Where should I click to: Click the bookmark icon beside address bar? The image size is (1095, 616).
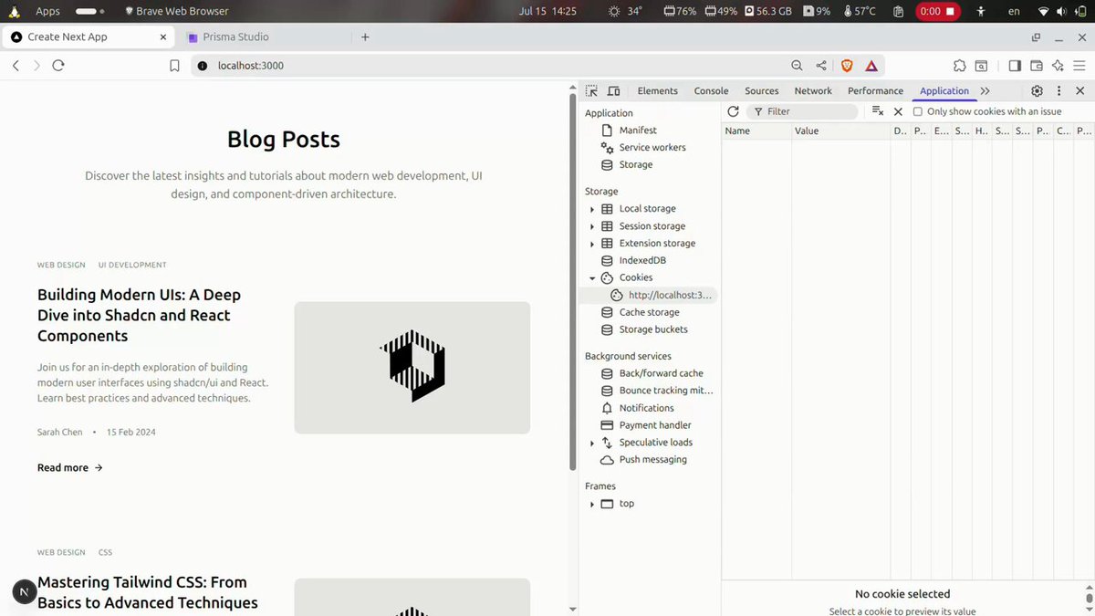click(x=174, y=66)
